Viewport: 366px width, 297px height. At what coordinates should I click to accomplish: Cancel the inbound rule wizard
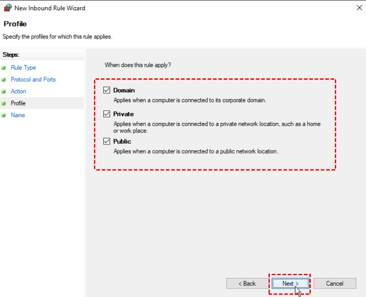(x=335, y=284)
